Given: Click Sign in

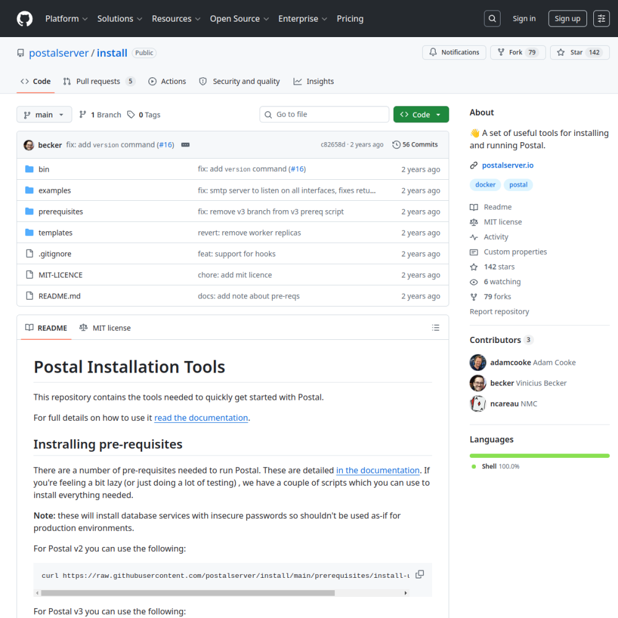Looking at the screenshot, I should pos(524,19).
